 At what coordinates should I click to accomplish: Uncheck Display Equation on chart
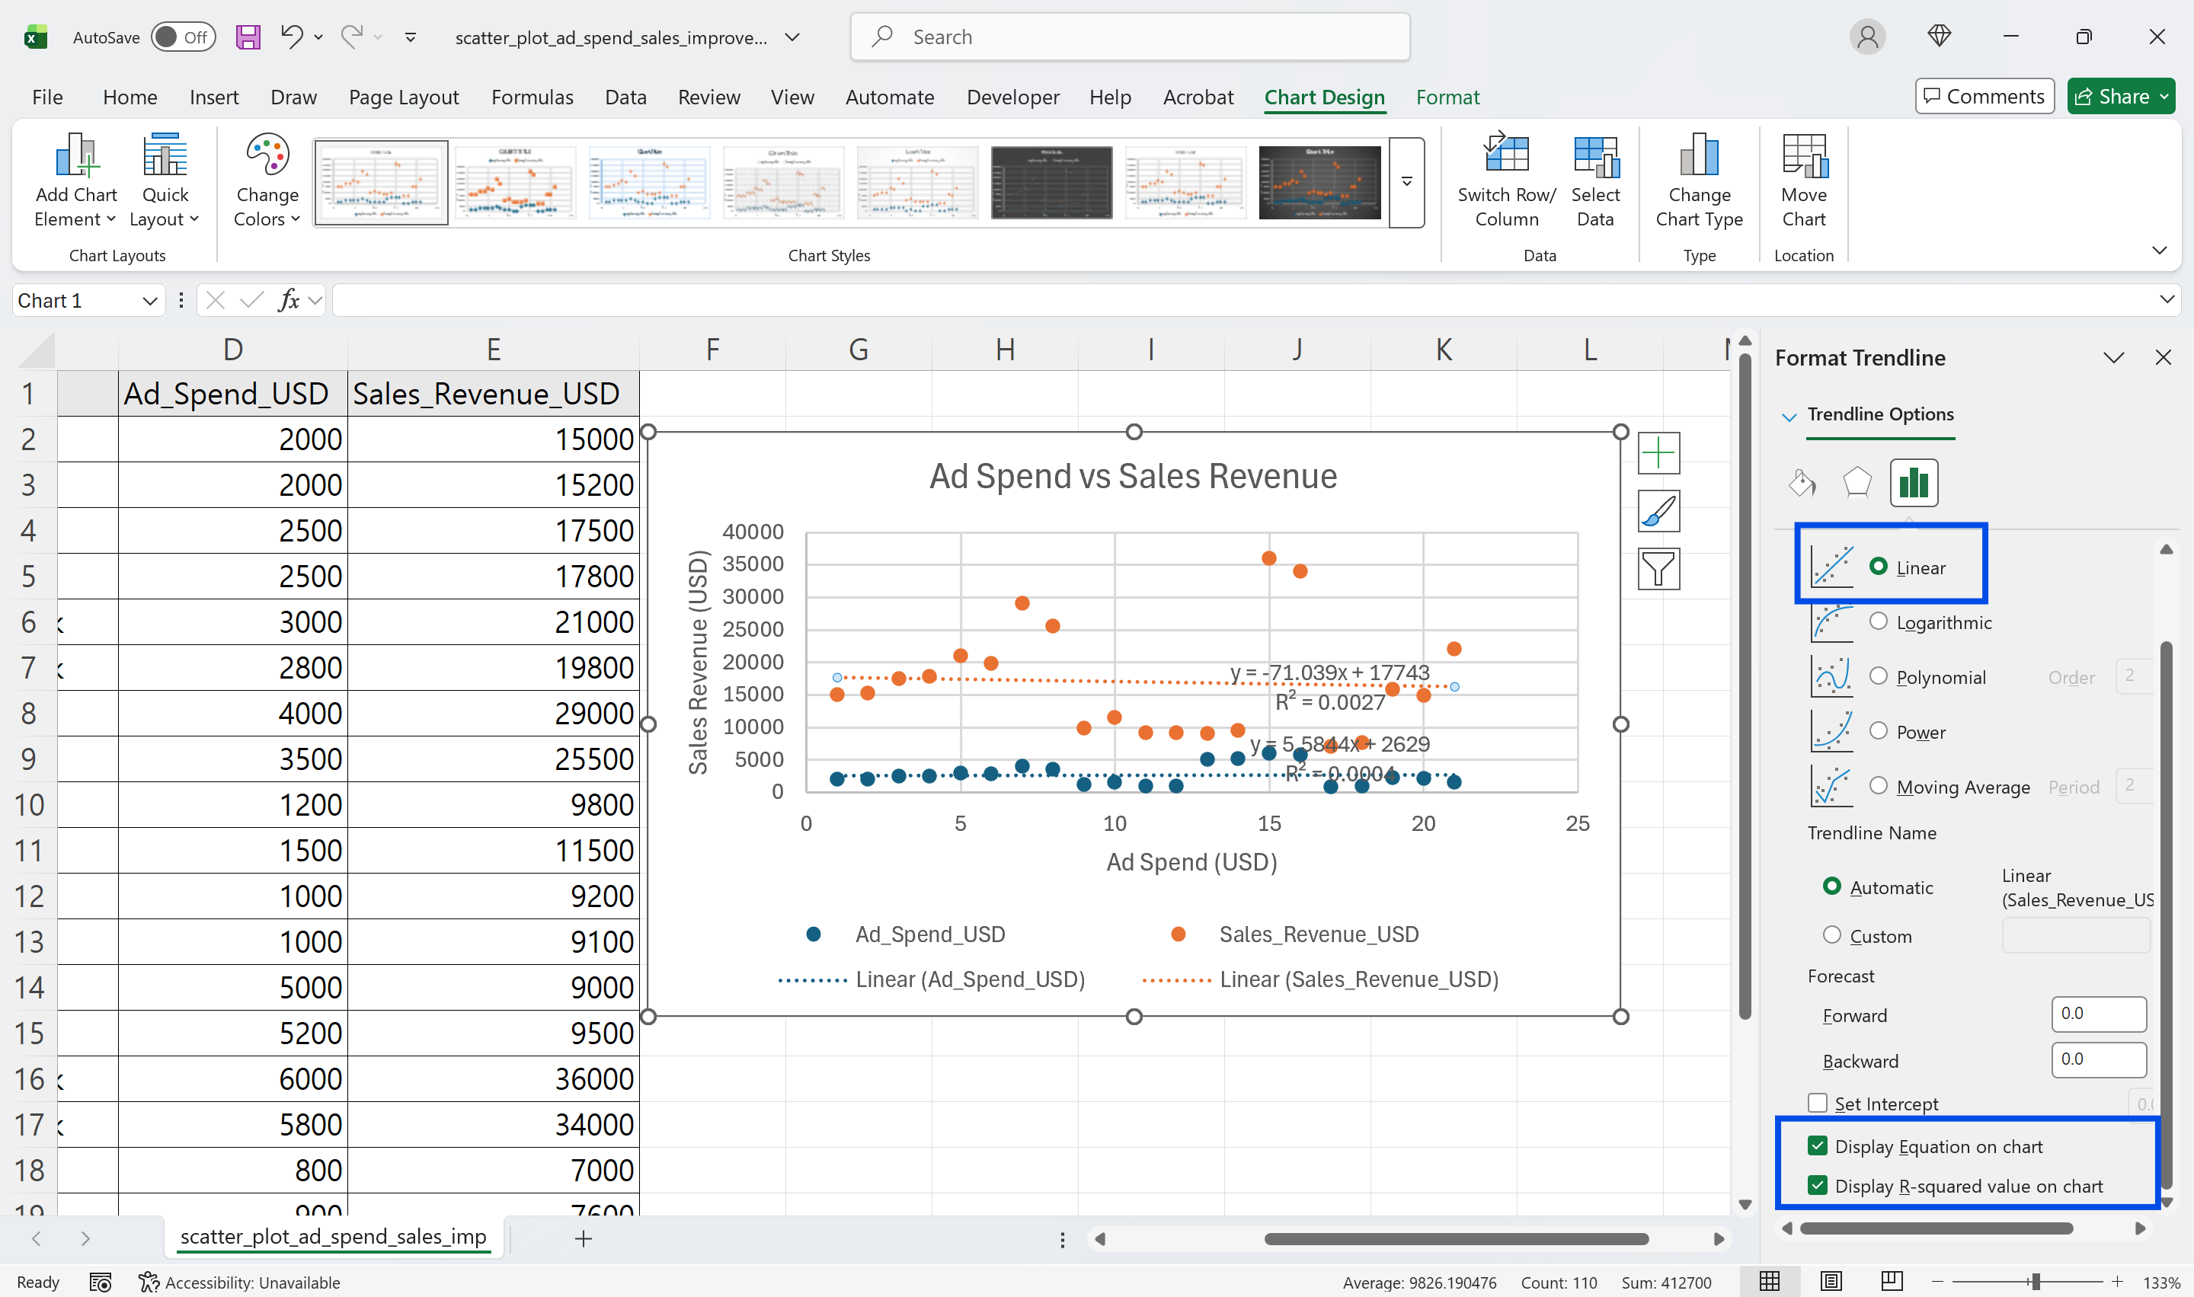(1818, 1145)
